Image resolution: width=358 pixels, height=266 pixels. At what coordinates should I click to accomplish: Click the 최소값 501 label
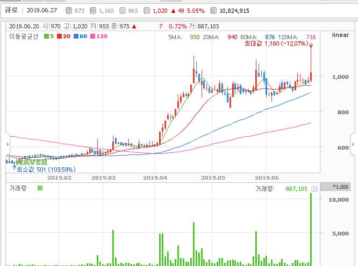click(46, 169)
